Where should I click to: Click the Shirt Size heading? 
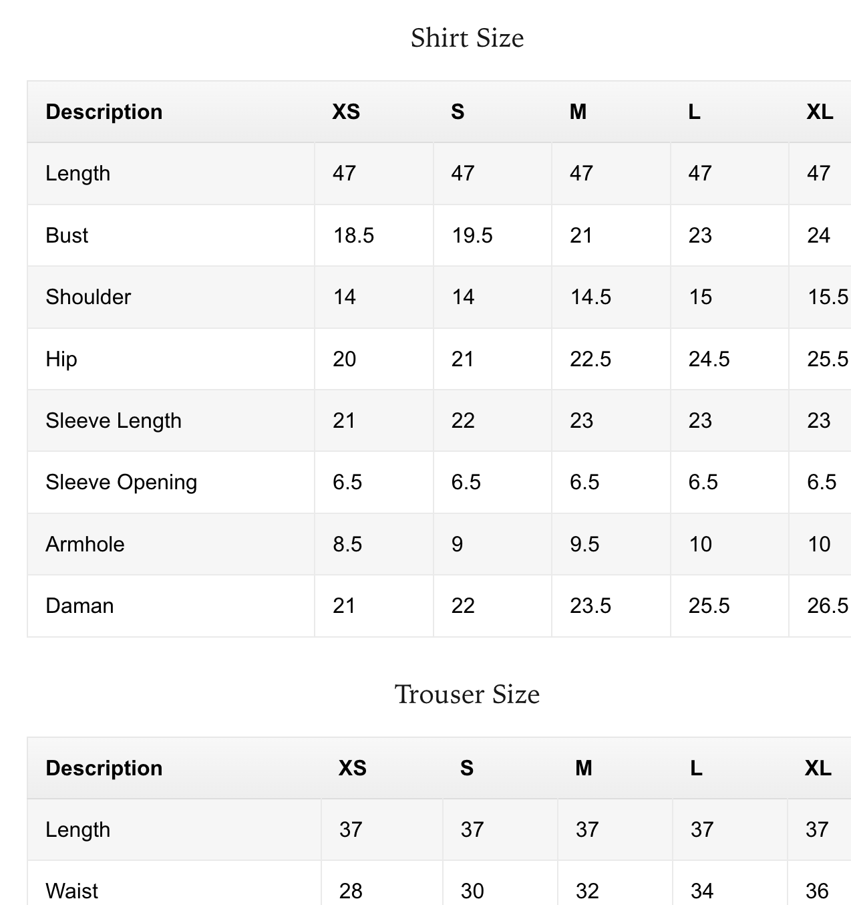tap(467, 38)
